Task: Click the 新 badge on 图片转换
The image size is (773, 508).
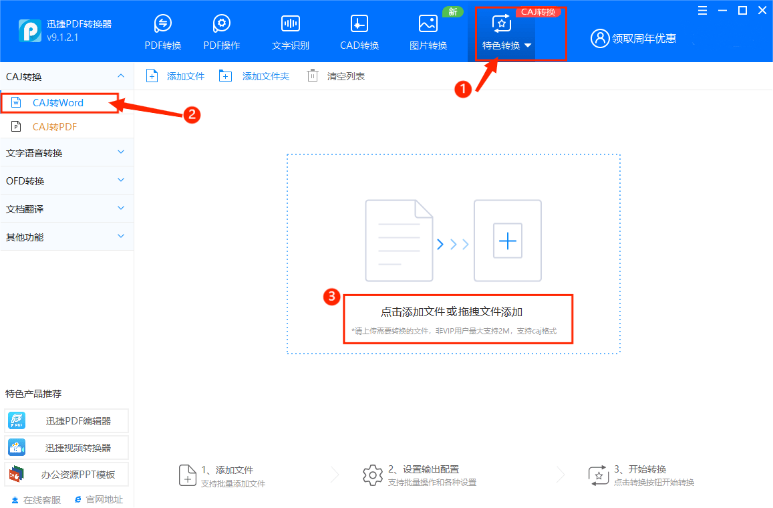Action: pyautogui.click(x=452, y=11)
